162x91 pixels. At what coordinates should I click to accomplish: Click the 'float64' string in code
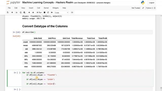[51, 75]
